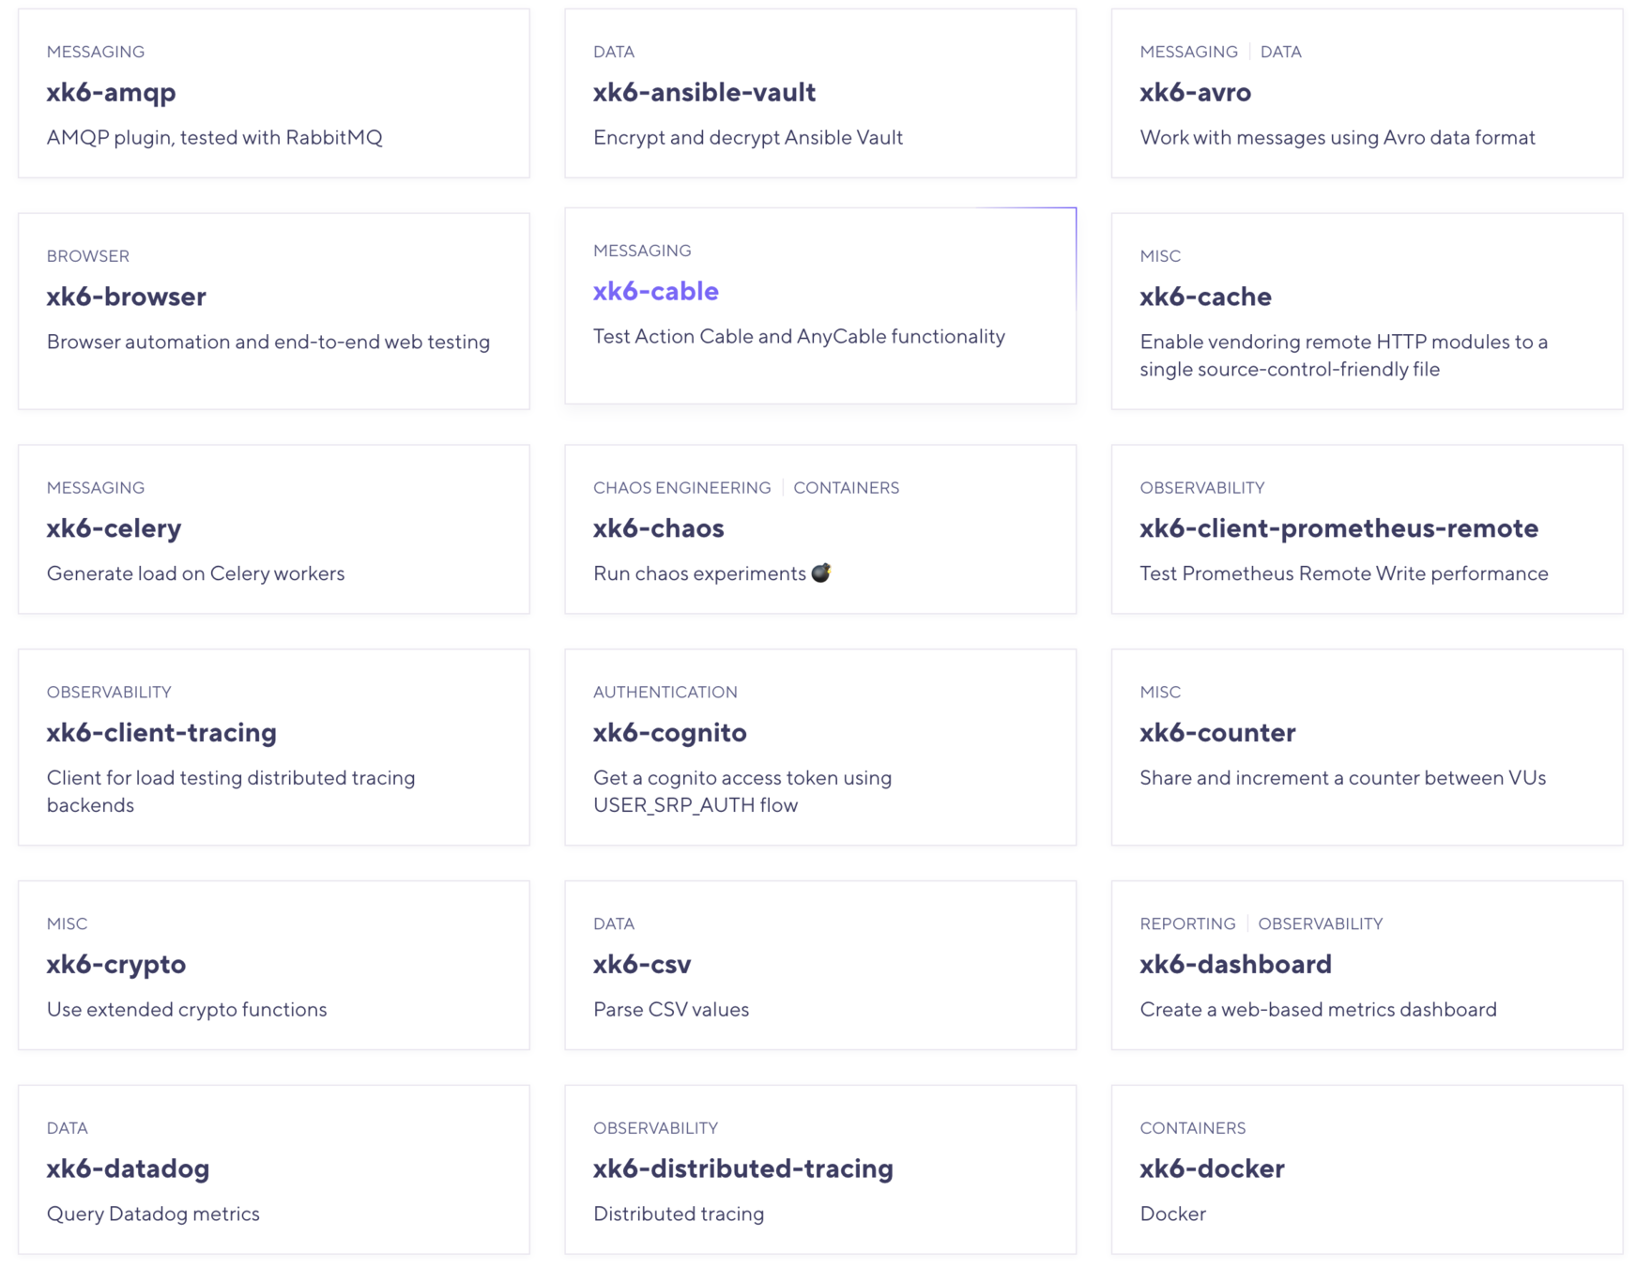
Task: Open xk6-distributed-tracing extension
Action: pos(742,1169)
